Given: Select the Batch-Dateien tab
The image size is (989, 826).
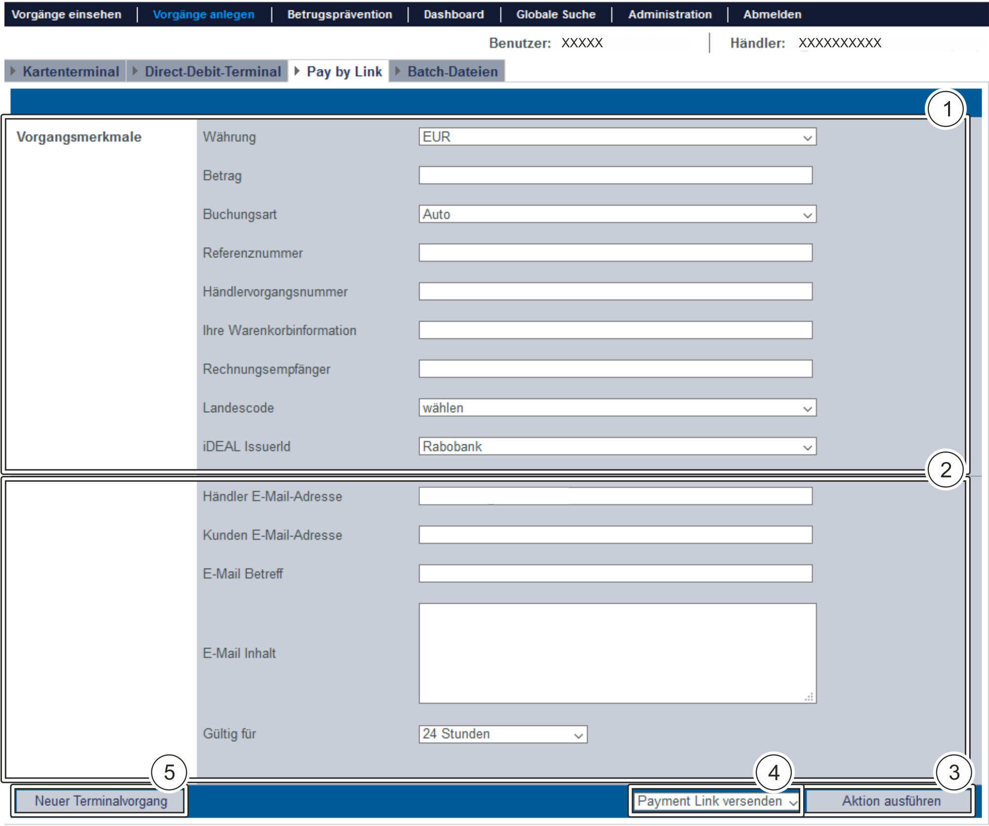Looking at the screenshot, I should pos(452,72).
